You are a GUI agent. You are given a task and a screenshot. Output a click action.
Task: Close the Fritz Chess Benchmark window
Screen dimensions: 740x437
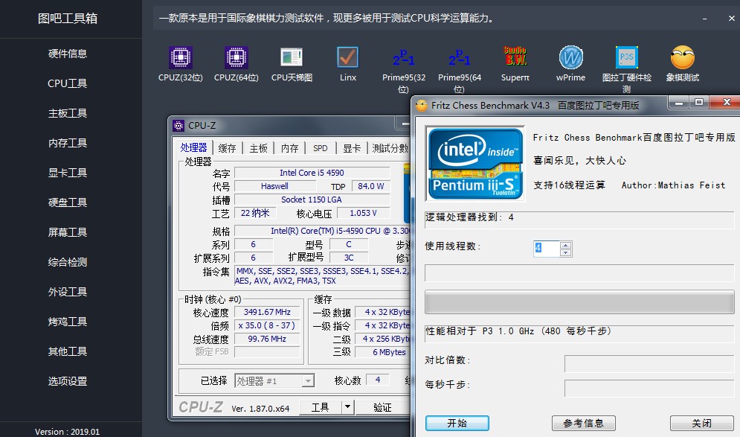point(727,103)
